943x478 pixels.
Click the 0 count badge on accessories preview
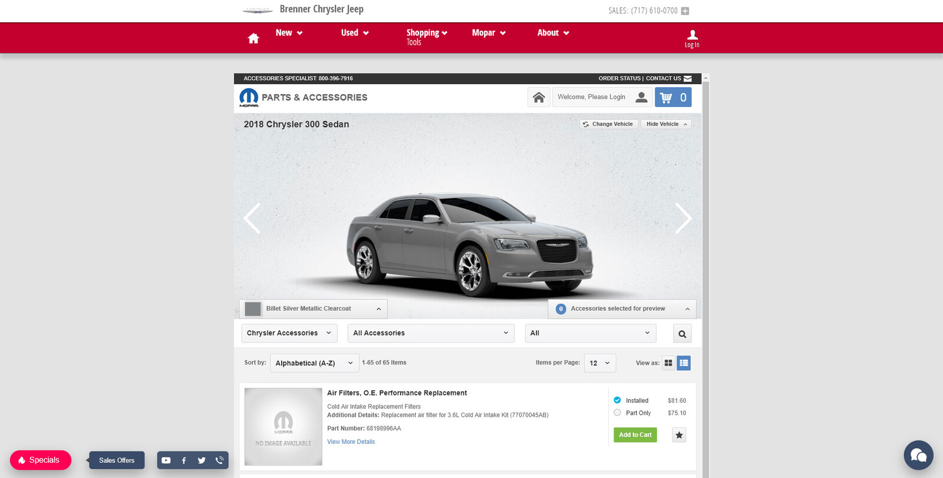[x=560, y=309]
